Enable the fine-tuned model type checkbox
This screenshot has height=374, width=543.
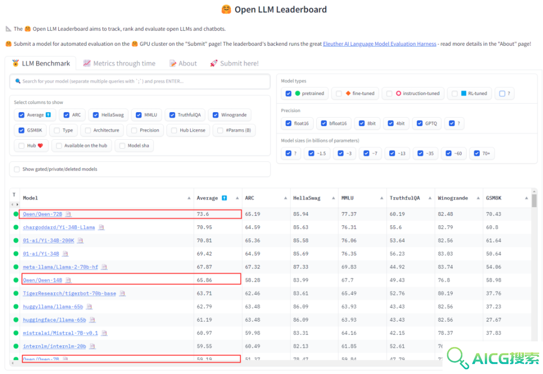click(339, 93)
